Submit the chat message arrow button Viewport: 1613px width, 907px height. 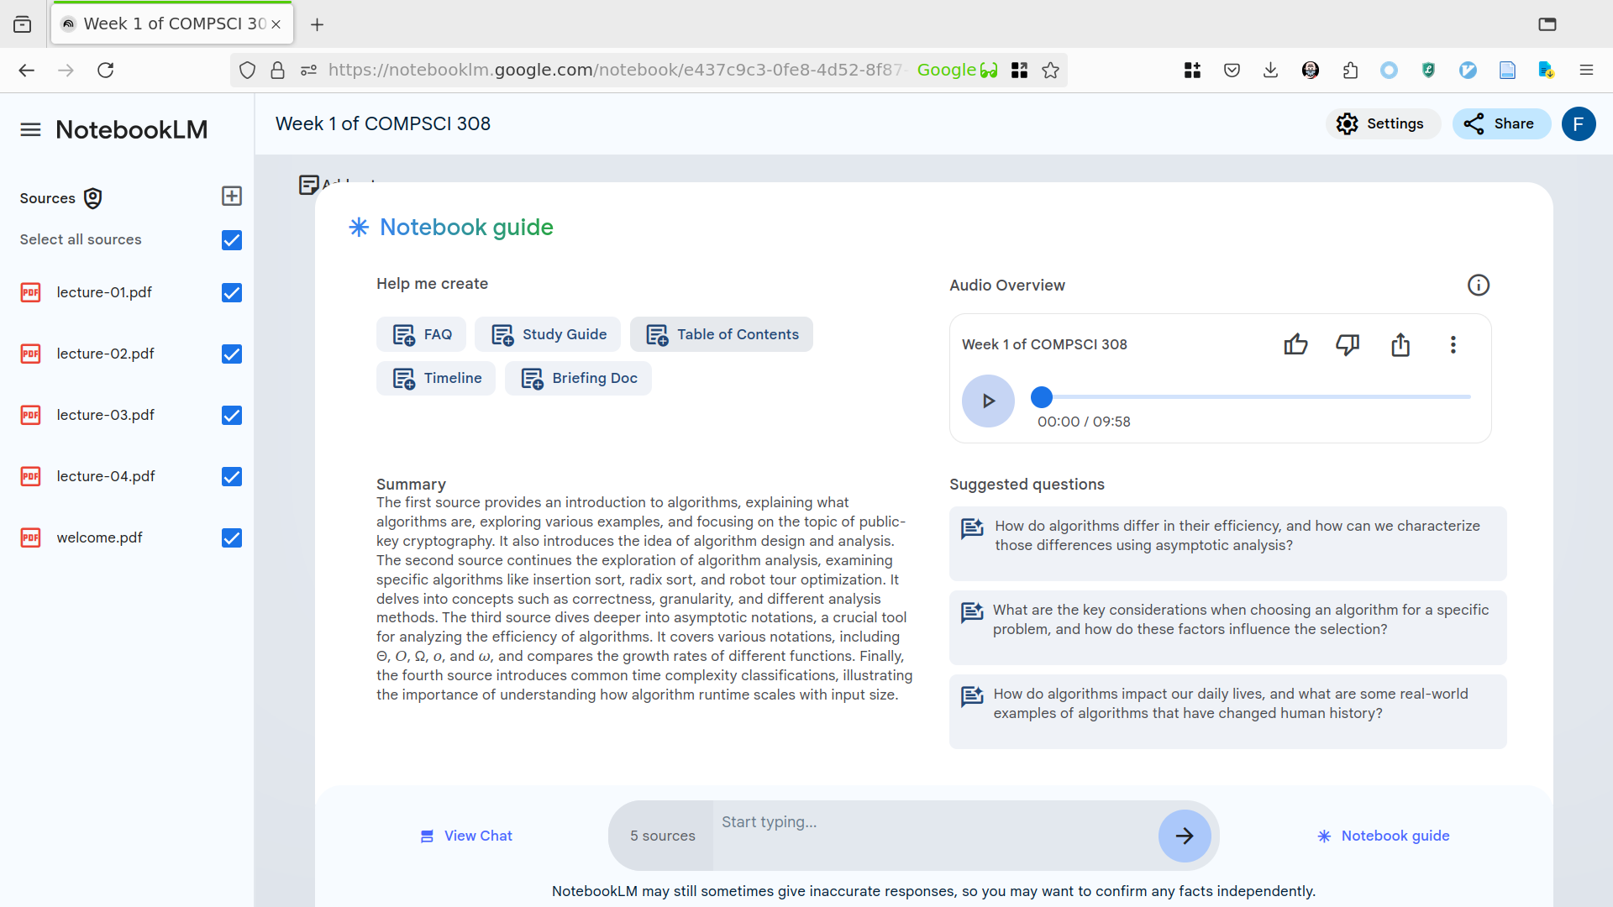pos(1185,836)
